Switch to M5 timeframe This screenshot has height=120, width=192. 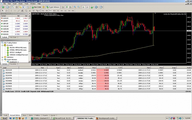click(47, 11)
